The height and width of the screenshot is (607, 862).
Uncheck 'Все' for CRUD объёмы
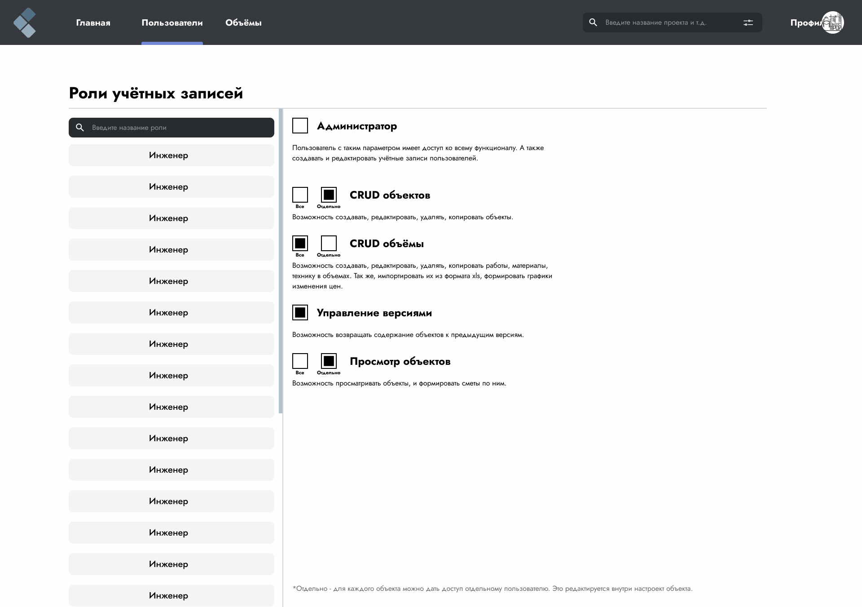tap(300, 244)
